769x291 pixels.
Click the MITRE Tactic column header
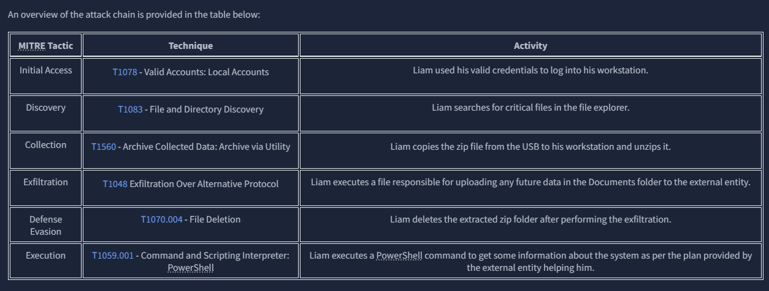tap(45, 46)
